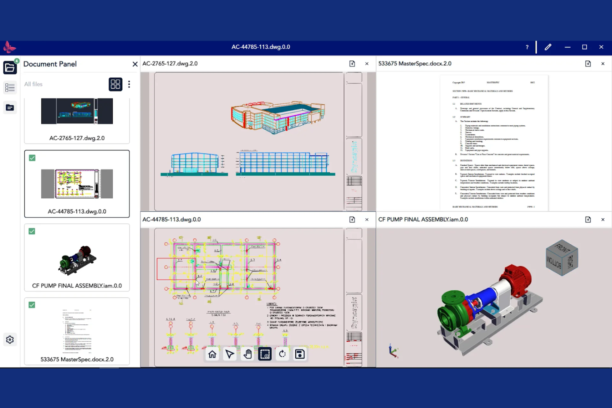Screen dimensions: 612x408
Task: Uncheck the AC-44785-113.dwg.0.0 thumbnail checkbox
Action: click(32, 157)
